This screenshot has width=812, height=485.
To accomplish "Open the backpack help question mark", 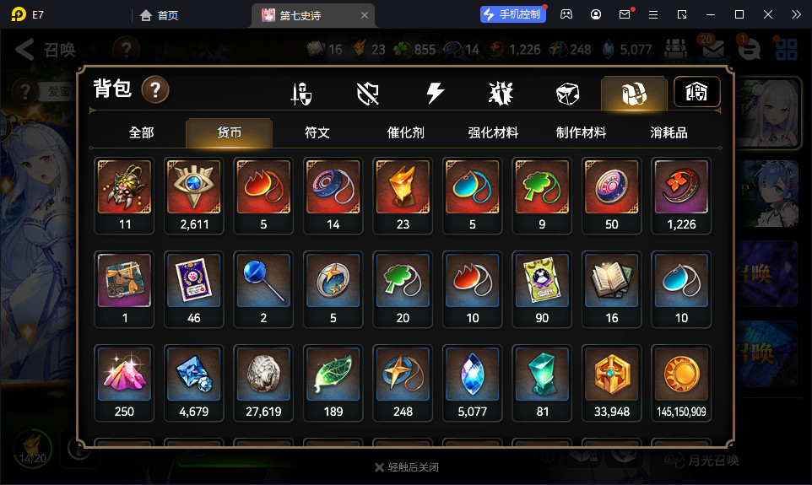I will point(155,89).
